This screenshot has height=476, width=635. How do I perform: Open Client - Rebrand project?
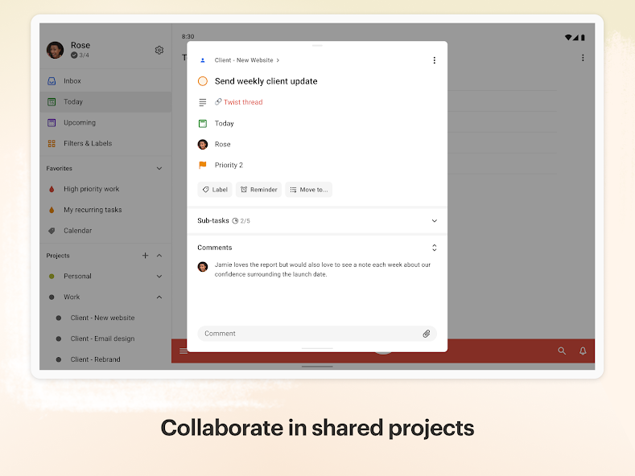95,359
